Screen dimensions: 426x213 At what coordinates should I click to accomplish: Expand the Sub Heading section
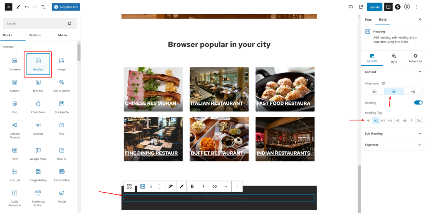pyautogui.click(x=393, y=134)
